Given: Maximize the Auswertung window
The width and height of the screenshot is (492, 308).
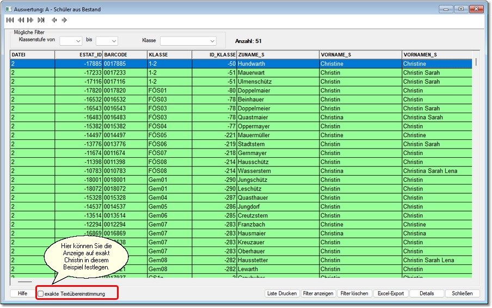Looking at the screenshot, I should pyautogui.click(x=460, y=9).
